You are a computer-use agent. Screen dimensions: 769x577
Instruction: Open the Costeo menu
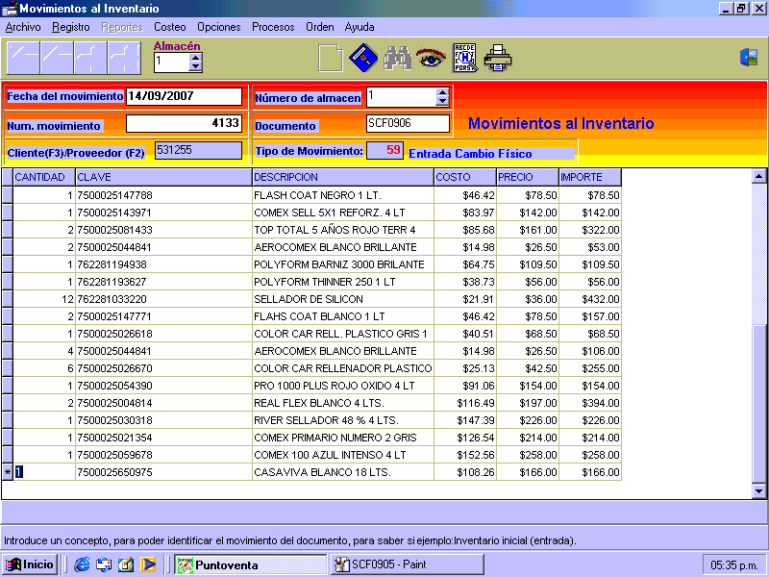[170, 27]
